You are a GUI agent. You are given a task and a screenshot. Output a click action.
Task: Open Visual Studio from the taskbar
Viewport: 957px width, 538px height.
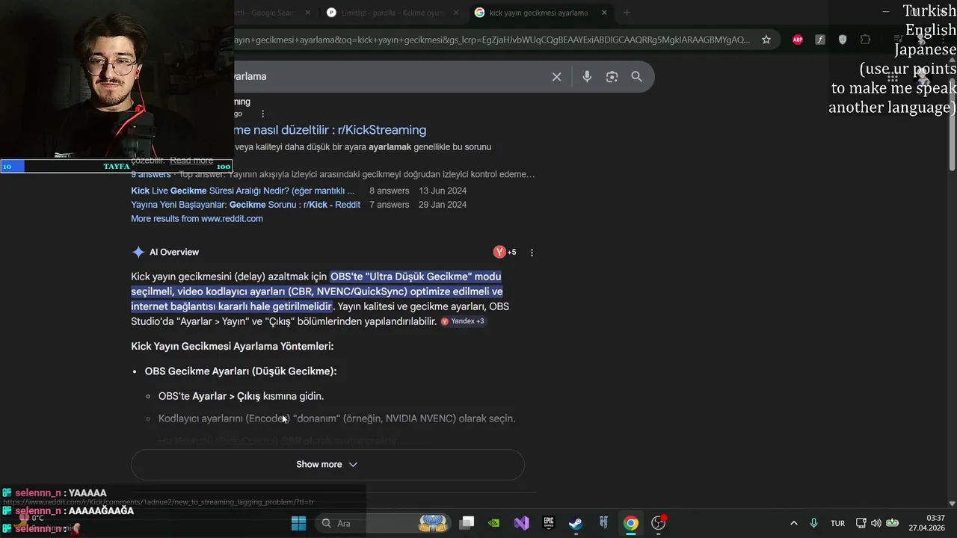tap(521, 523)
